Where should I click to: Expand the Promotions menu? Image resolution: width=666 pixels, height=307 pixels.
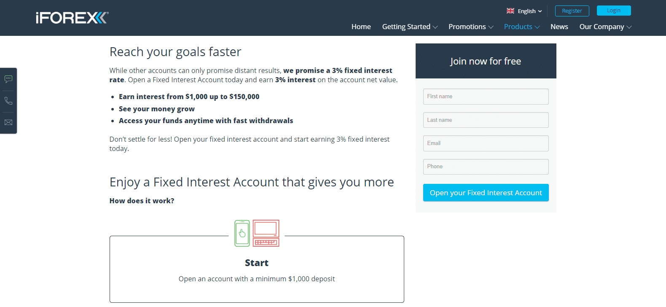click(x=471, y=27)
